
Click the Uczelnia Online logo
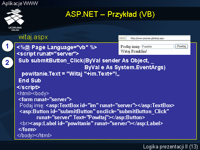(x=14, y=20)
